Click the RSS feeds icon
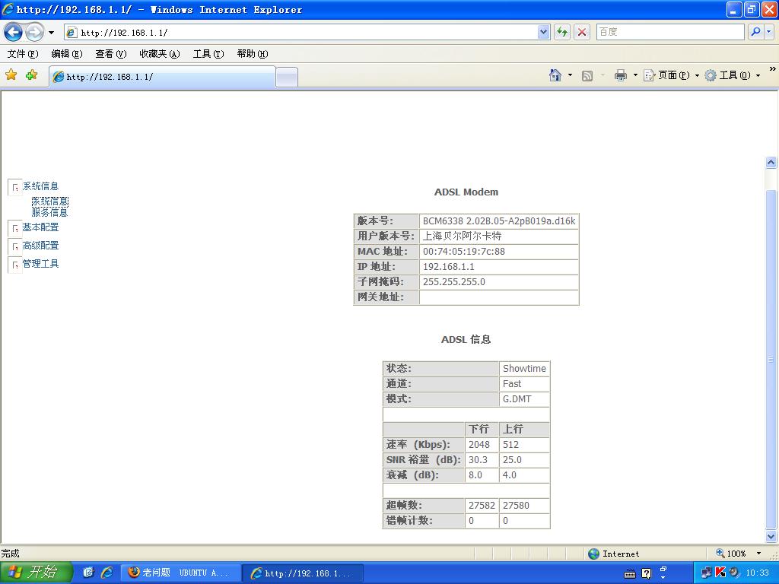 tap(587, 75)
